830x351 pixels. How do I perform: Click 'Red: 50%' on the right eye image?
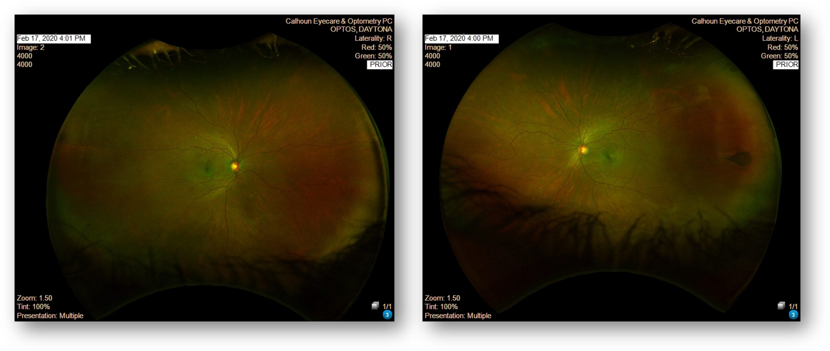pyautogui.click(x=376, y=47)
